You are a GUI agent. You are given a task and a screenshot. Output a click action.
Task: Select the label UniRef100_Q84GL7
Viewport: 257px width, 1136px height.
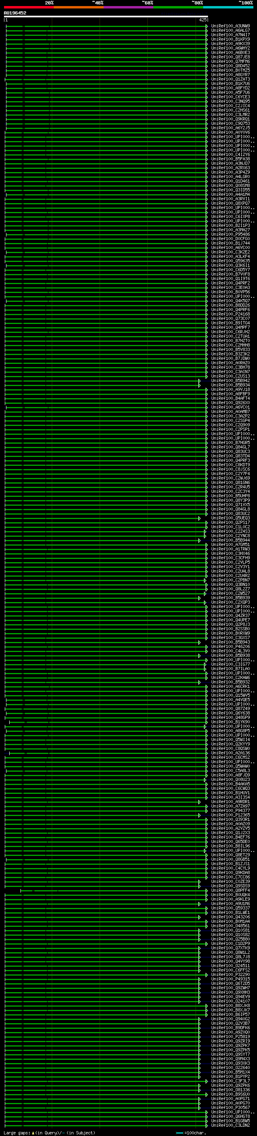tap(230, 447)
